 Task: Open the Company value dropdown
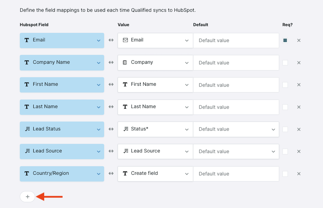155,63
